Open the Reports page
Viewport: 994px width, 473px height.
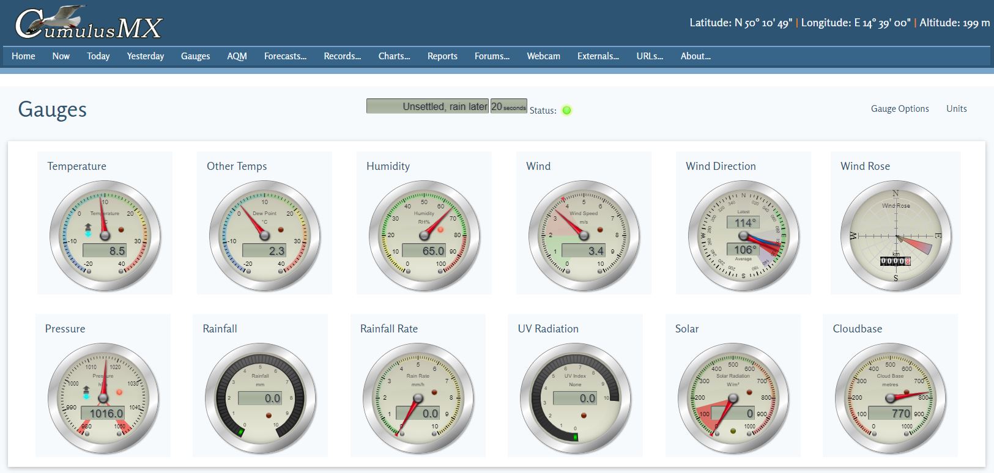[x=443, y=56]
